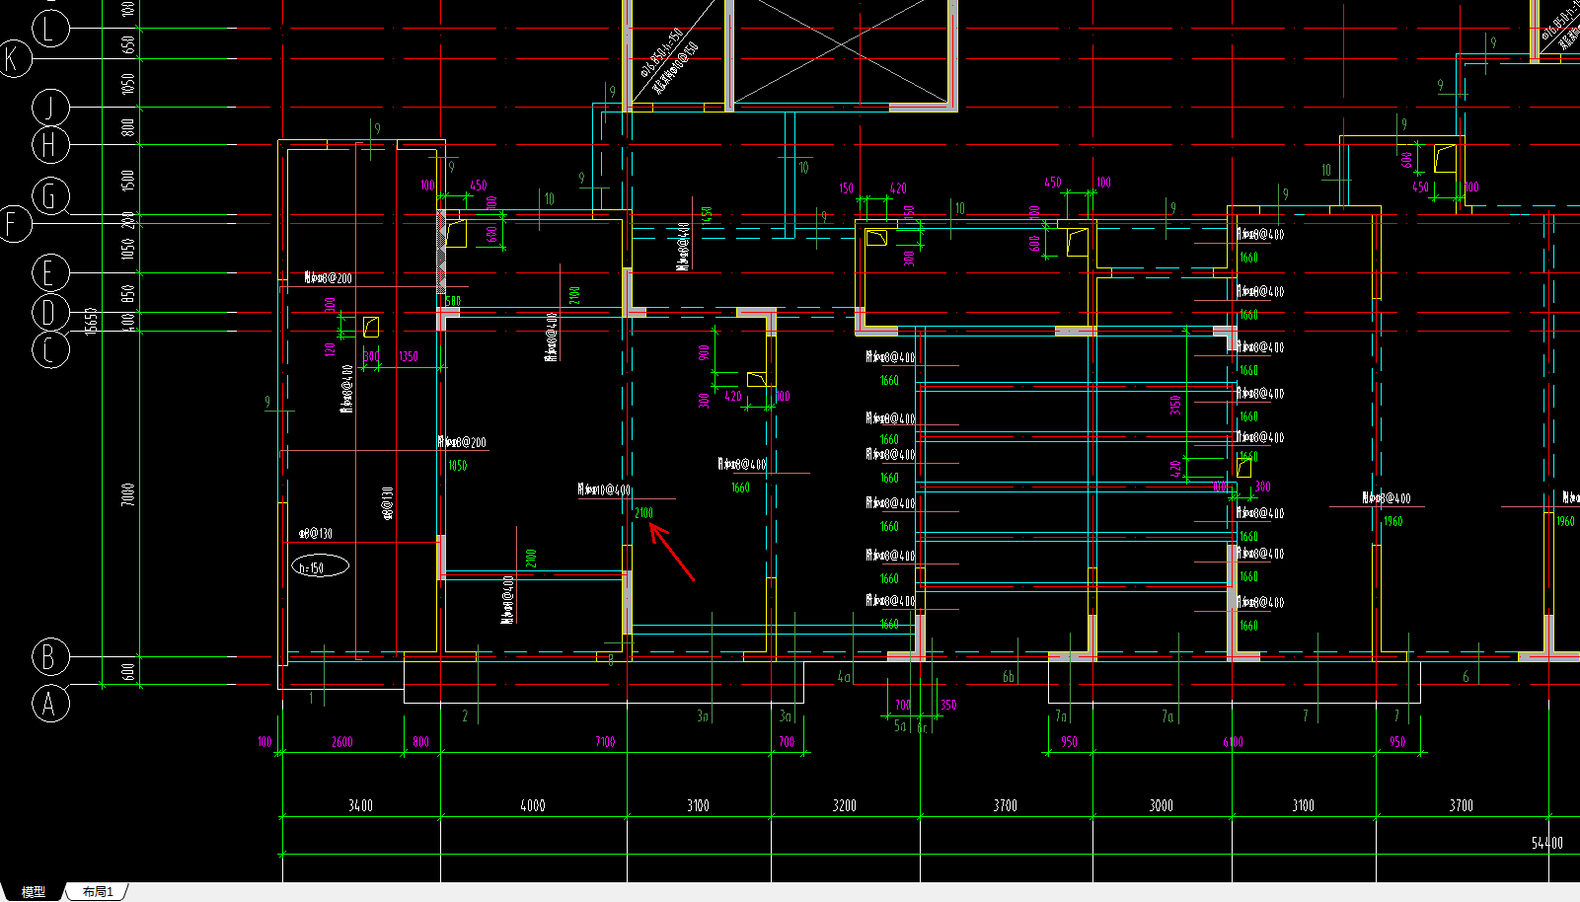Select the axis bubble labeled B
This screenshot has height=902, width=1580.
pos(50,656)
